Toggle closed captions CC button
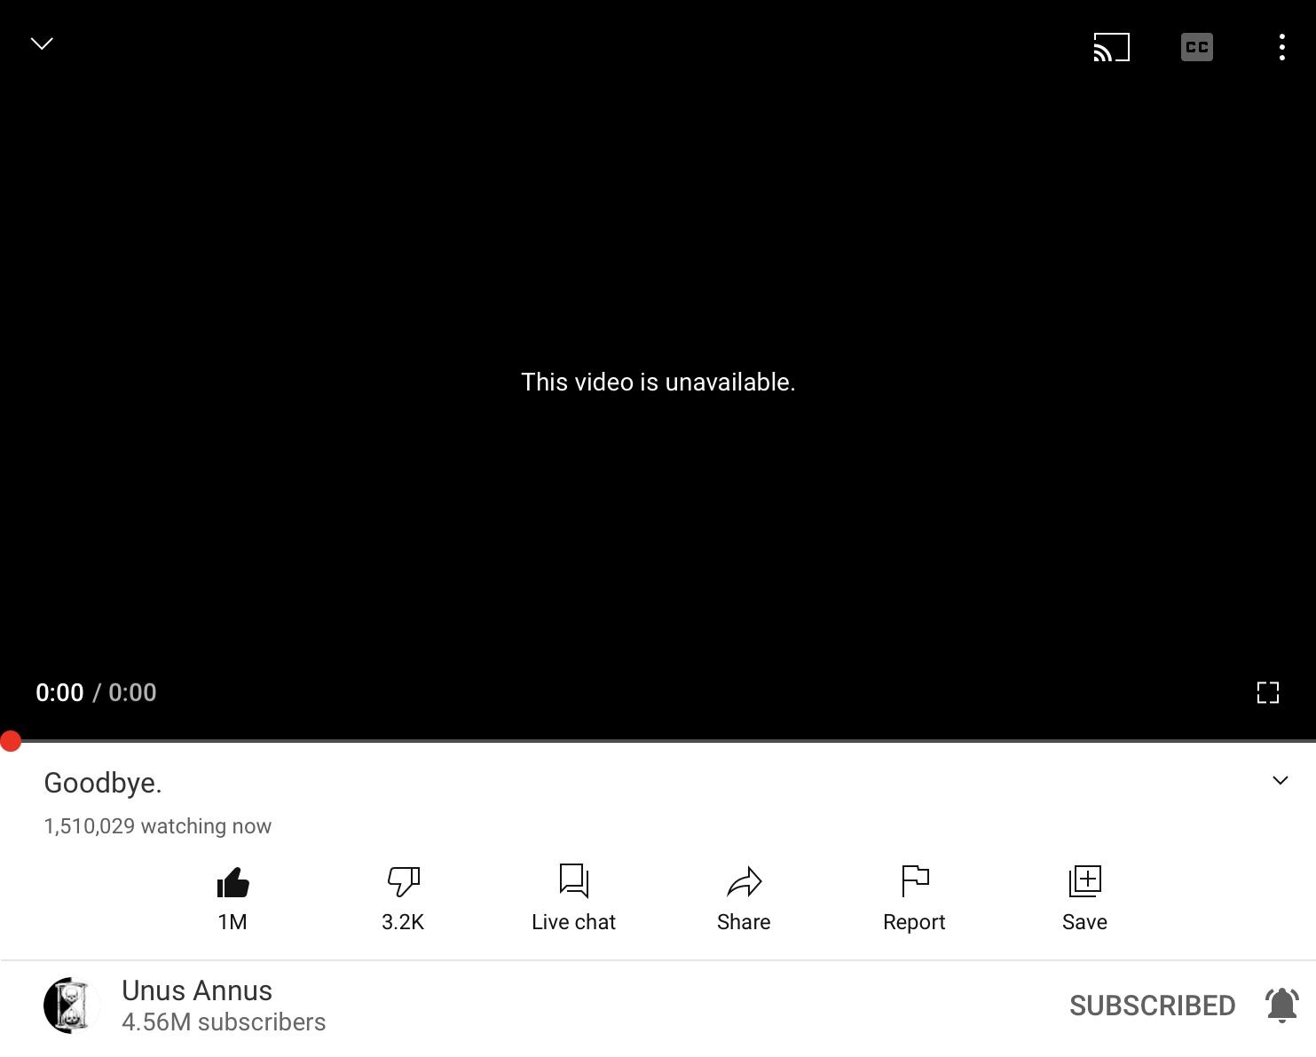Viewport: 1316px width, 1057px height. [x=1196, y=47]
